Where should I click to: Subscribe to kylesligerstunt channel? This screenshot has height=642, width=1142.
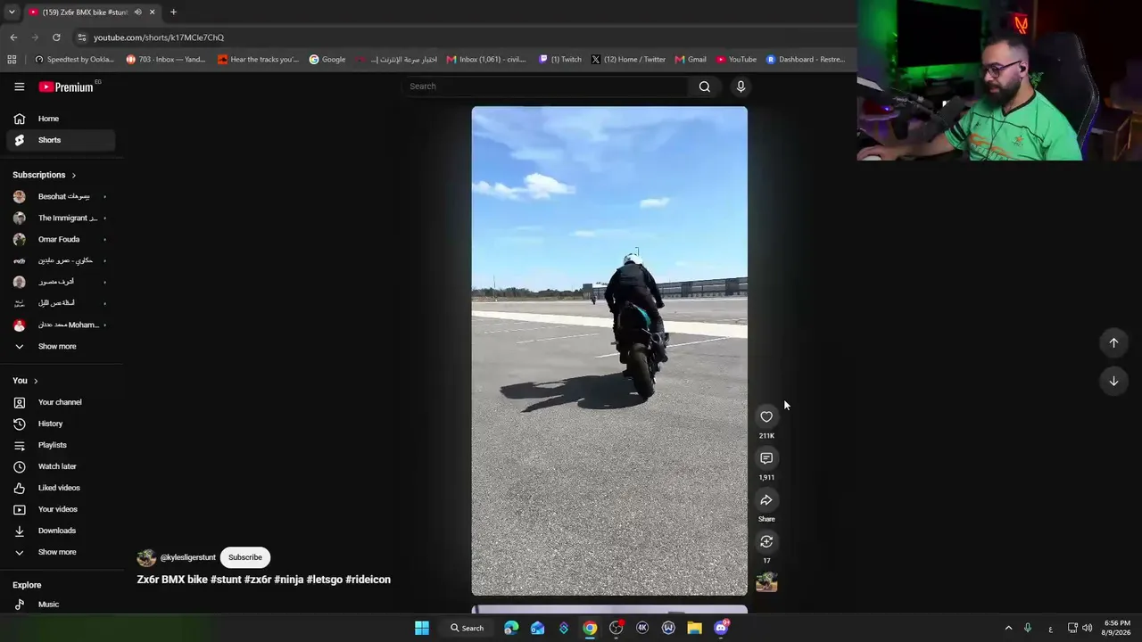(244, 557)
